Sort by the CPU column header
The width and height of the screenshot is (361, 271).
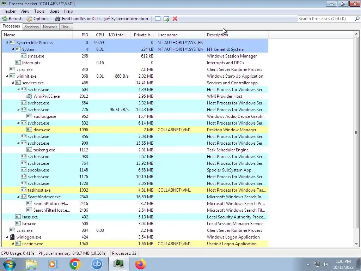click(98, 35)
